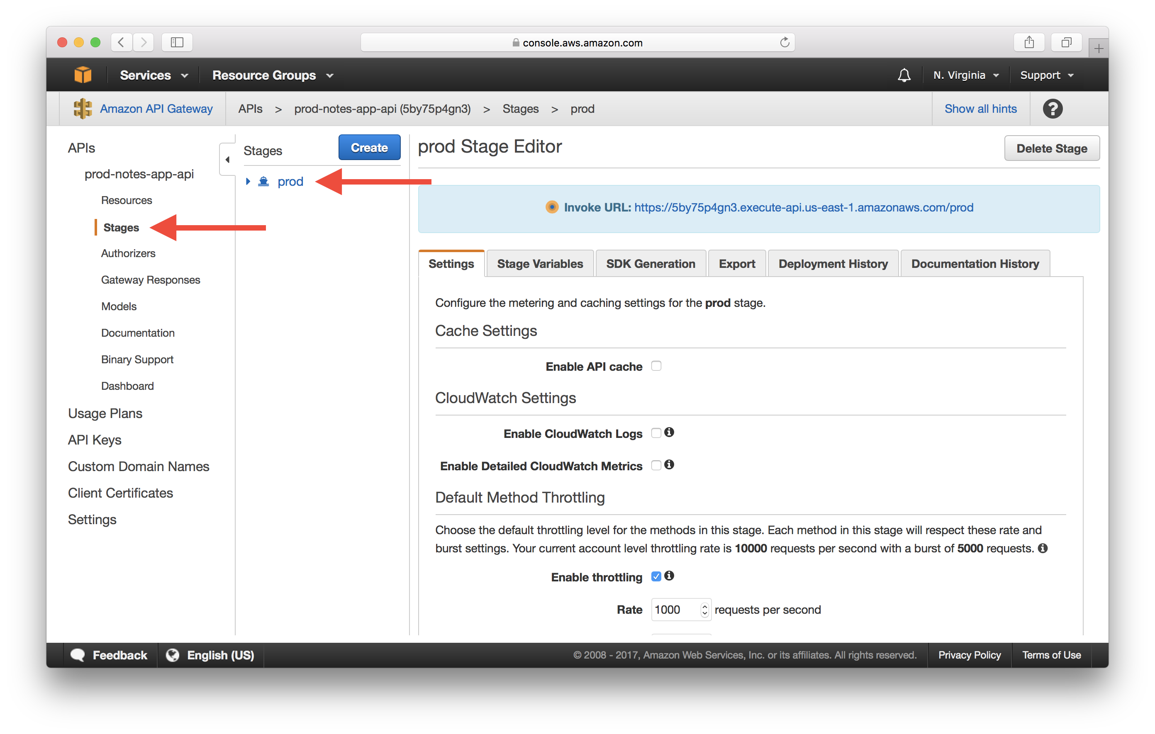Click info icon beside Enable throttling
Screen dimensions: 1155x734
click(x=669, y=576)
